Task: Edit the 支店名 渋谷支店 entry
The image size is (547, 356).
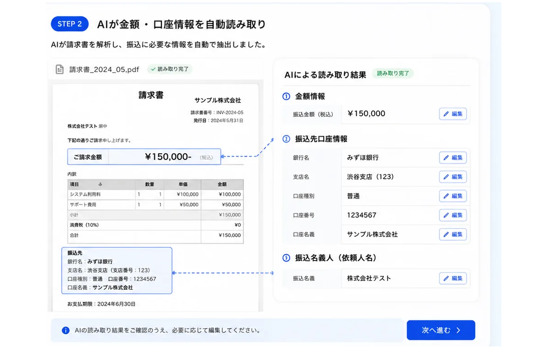Action: coord(453,177)
